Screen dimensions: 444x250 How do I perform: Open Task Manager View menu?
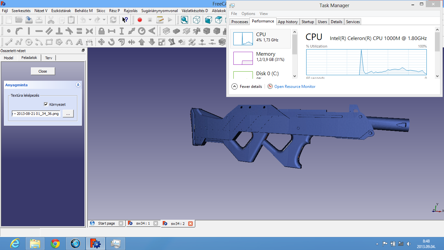click(x=264, y=14)
